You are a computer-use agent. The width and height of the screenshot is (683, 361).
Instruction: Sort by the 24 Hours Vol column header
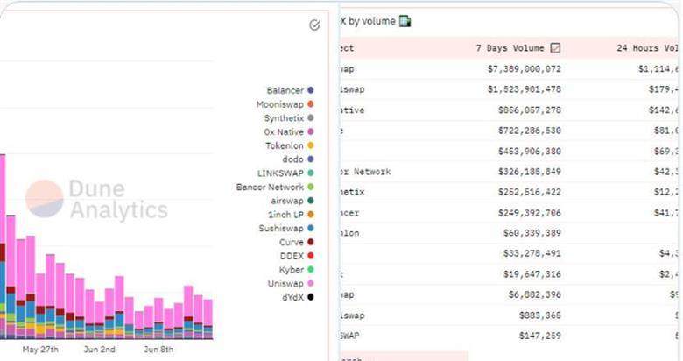pos(647,48)
